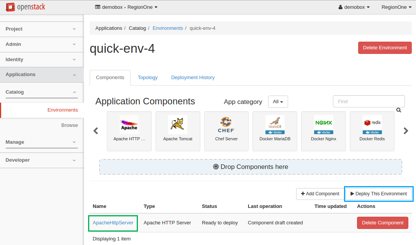416x245 pixels.
Task: Switch to the Deployment History tab
Action: [193, 78]
